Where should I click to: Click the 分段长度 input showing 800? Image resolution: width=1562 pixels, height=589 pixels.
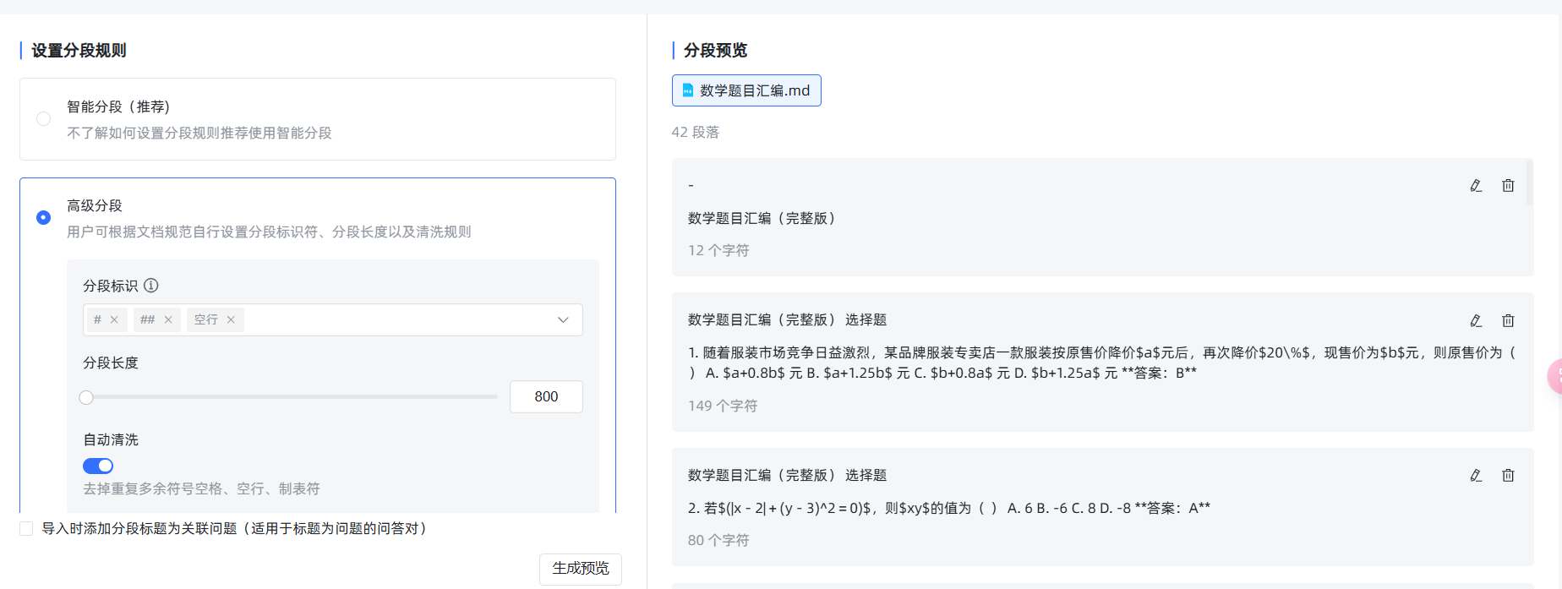tap(546, 396)
